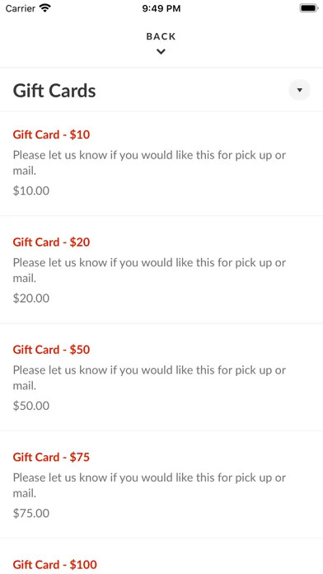
Task: Tap the $50 card pickup description
Action: point(149,378)
